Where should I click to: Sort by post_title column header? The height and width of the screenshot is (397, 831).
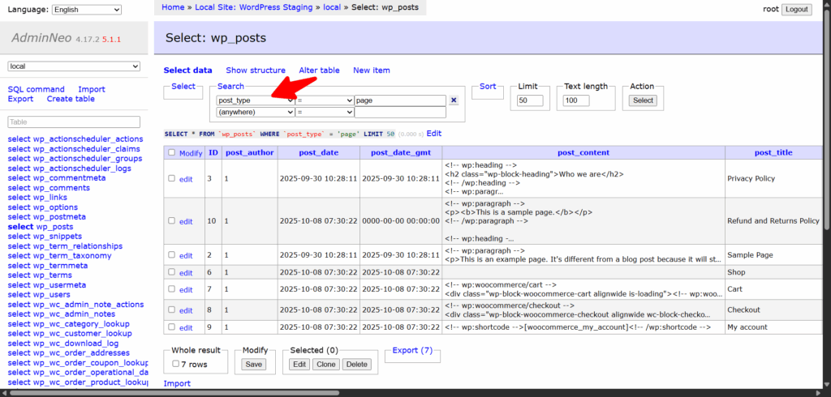tap(773, 152)
